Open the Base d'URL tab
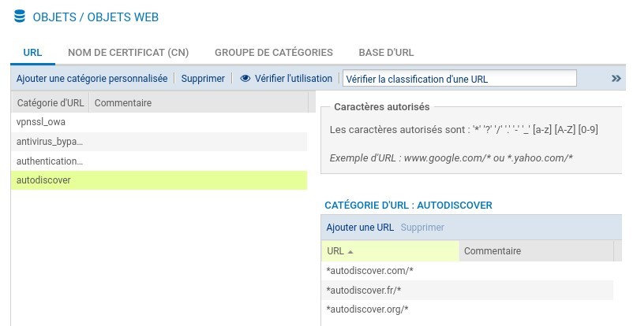This screenshot has width=637, height=326. coord(386,52)
